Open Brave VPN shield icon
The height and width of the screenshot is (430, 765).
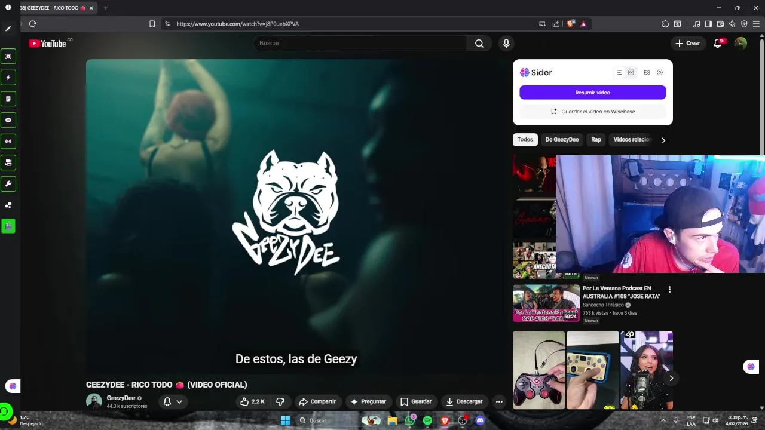pyautogui.click(x=744, y=24)
